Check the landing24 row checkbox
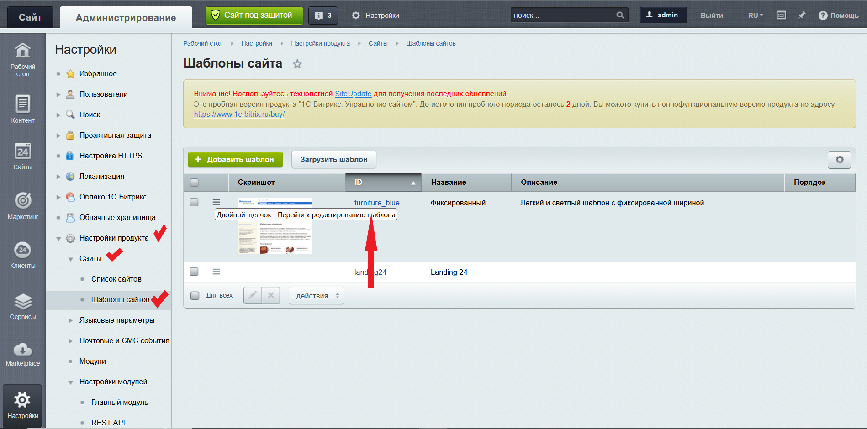This screenshot has height=429, width=867. (x=194, y=272)
